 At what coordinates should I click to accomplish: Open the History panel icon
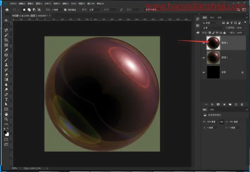coord(198,19)
